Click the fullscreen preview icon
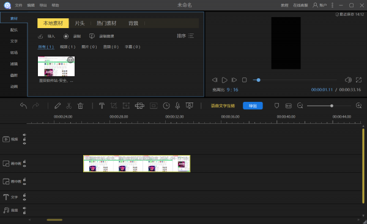 coord(358,80)
